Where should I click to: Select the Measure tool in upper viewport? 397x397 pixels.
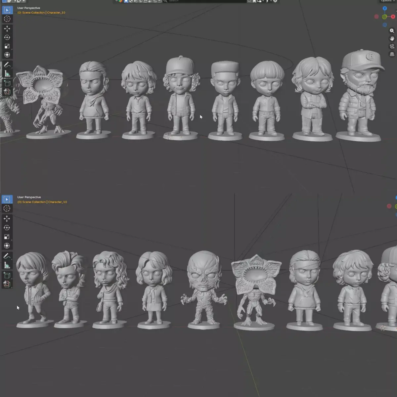click(7, 73)
